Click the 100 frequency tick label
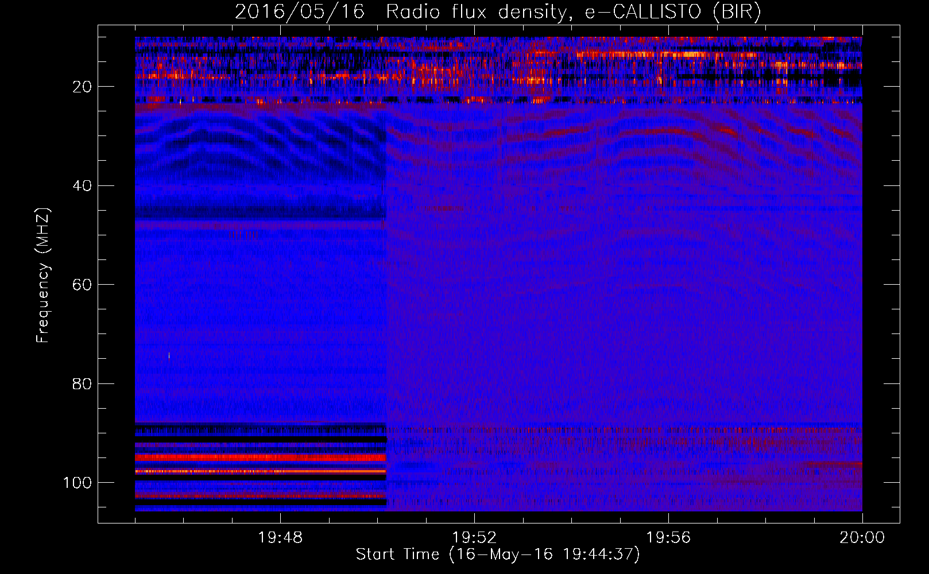 tap(78, 483)
